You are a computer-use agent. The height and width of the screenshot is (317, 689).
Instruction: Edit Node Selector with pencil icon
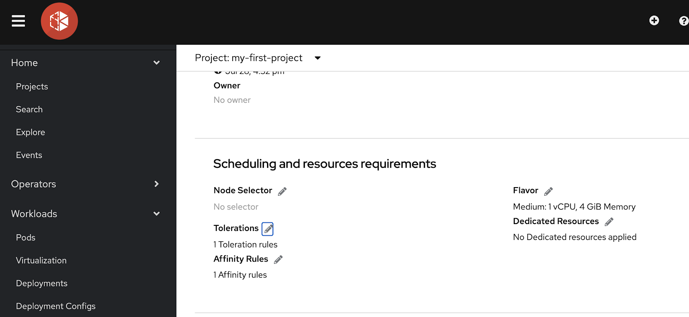[x=282, y=191]
